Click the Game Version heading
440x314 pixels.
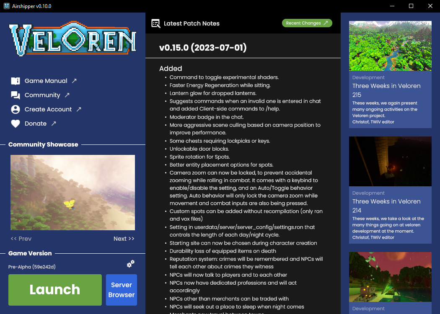30,253
